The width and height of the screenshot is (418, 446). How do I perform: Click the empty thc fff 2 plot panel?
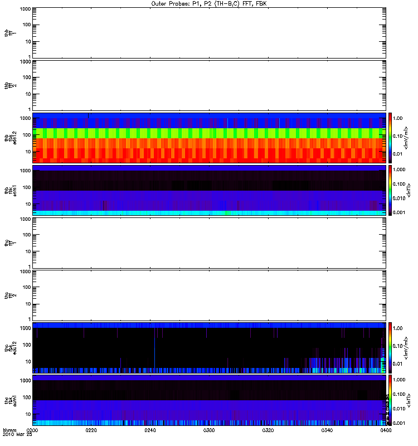pos(209,295)
